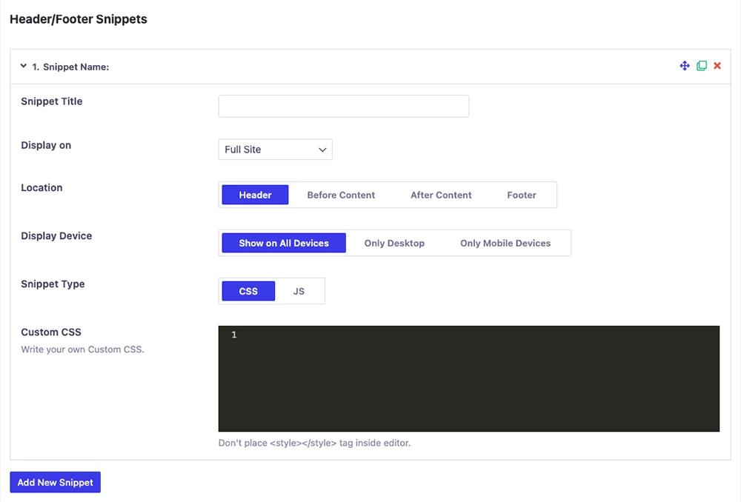Click the '1. Snippet Name:' header text
Image resolution: width=741 pixels, height=502 pixels.
(70, 67)
